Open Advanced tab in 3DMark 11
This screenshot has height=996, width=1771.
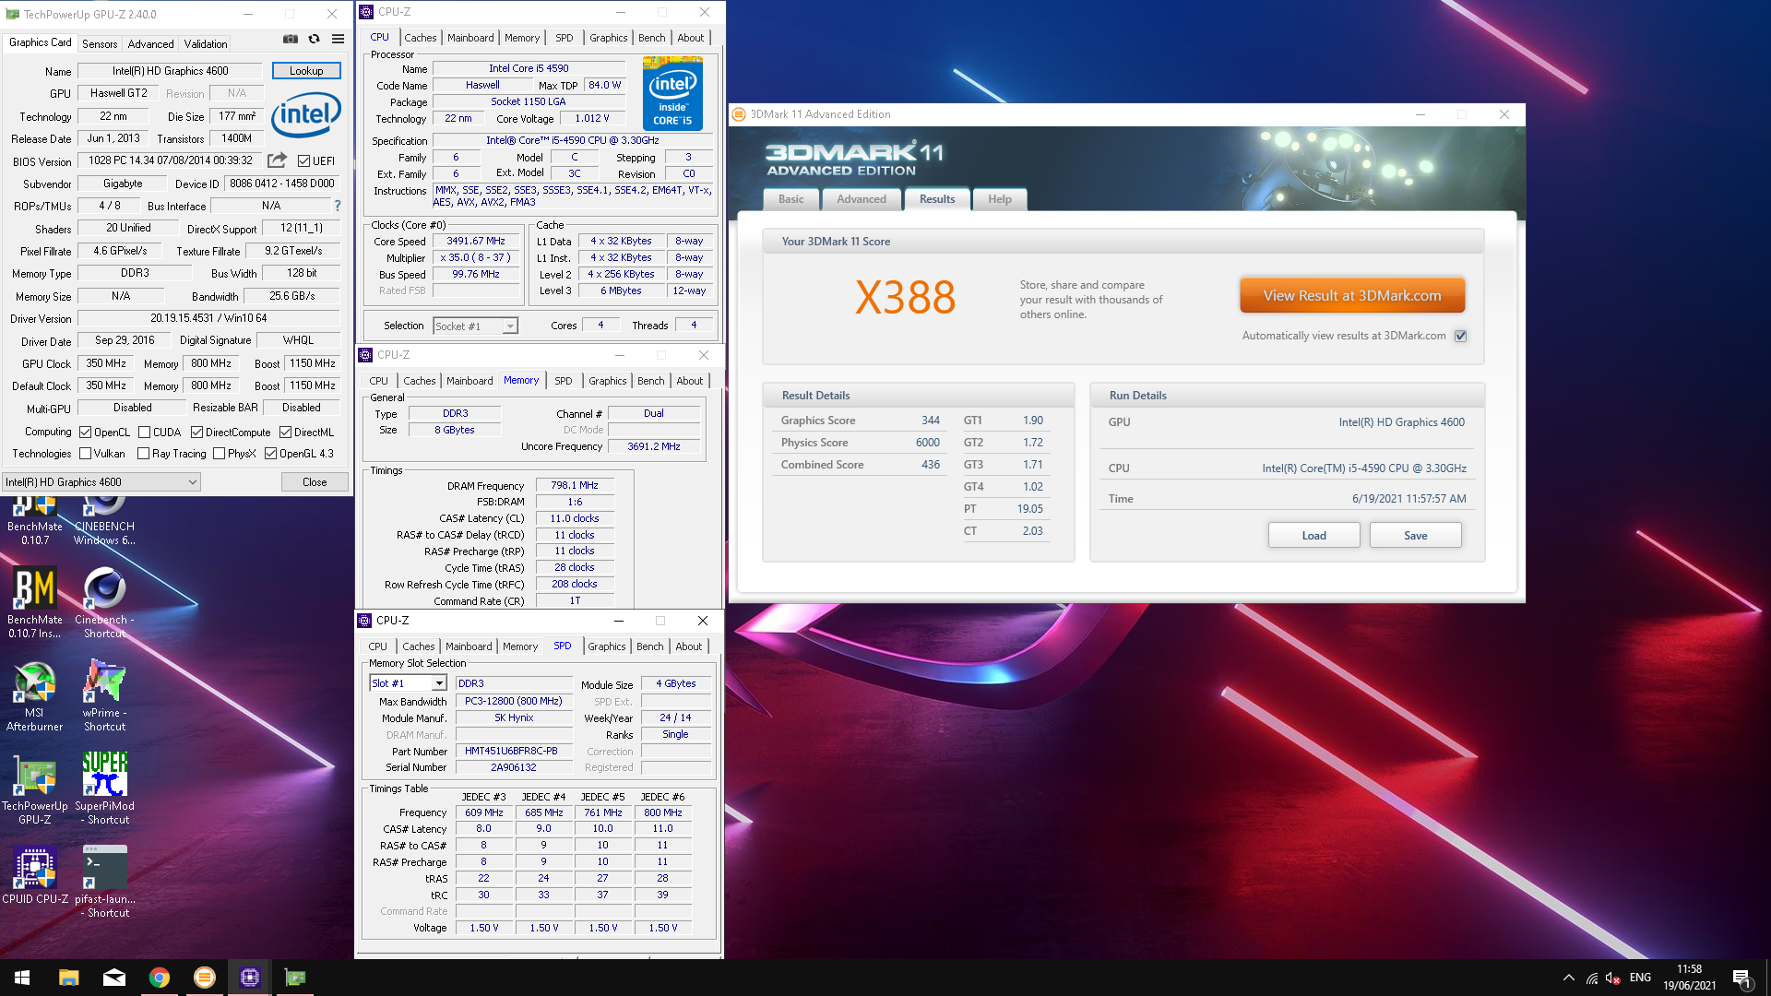[861, 199]
